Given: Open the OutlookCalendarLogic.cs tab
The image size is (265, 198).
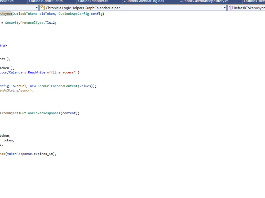Looking at the screenshot, I should tap(144, 1).
